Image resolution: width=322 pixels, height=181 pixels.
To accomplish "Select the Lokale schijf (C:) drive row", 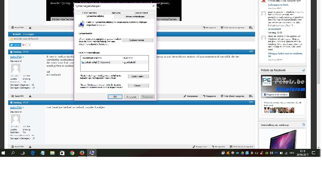I will coord(114,62).
